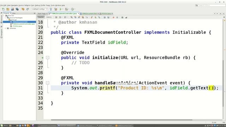The height and width of the screenshot is (127, 226).
Task: Maximize editor window using top right button
Action: point(224,13)
